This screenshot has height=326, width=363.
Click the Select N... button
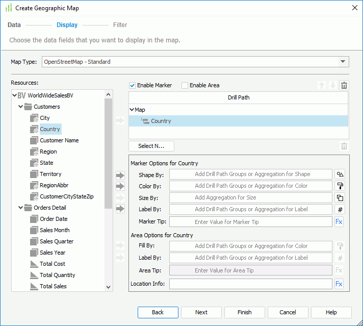click(x=151, y=146)
